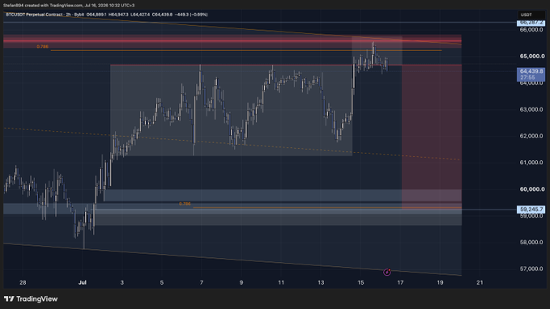Click the date 15 on the time axis

click(360, 282)
